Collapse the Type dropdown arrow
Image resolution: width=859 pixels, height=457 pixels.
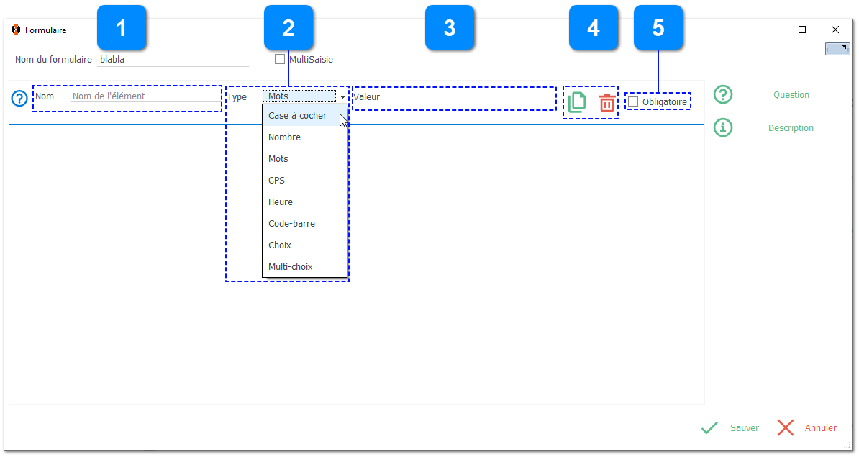342,96
